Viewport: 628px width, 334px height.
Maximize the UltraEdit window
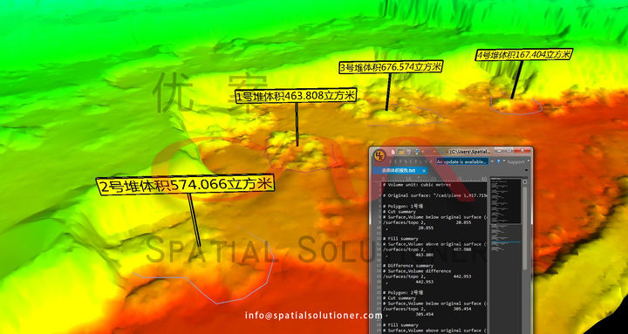[509, 151]
